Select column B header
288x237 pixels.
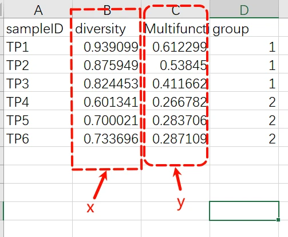(106, 9)
